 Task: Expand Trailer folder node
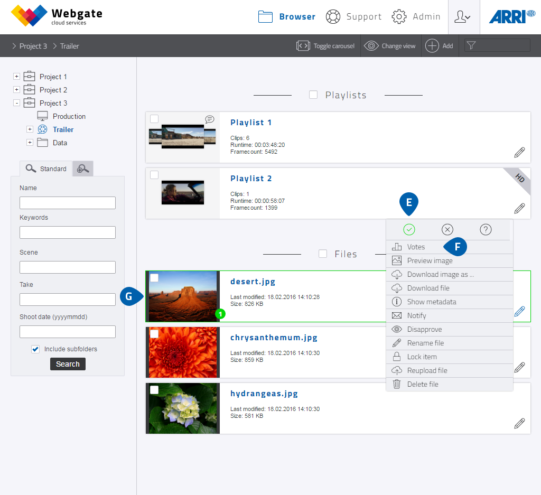(x=30, y=129)
